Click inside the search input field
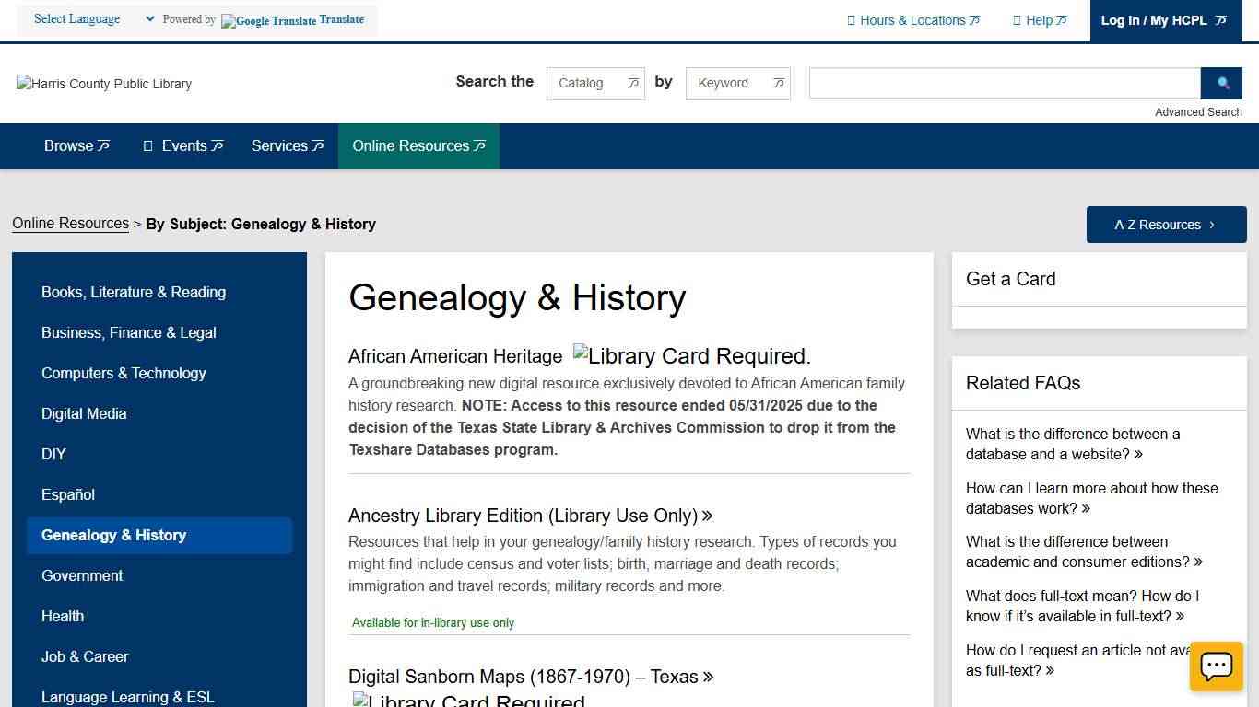 [x=1004, y=83]
